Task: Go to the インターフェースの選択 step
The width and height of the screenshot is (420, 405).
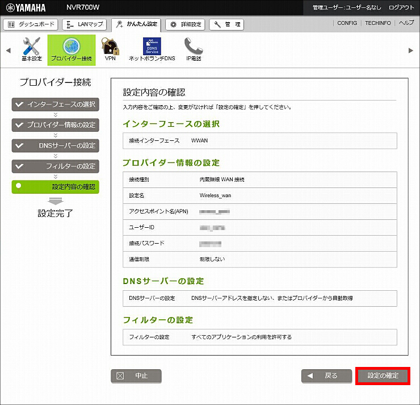Action: click(56, 105)
